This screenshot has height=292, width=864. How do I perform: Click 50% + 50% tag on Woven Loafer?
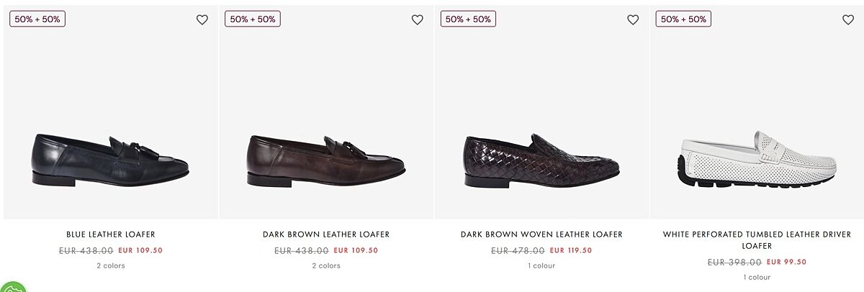click(x=468, y=19)
